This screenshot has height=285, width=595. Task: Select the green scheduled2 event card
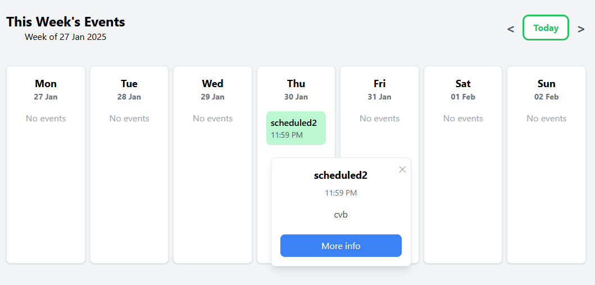coord(296,128)
